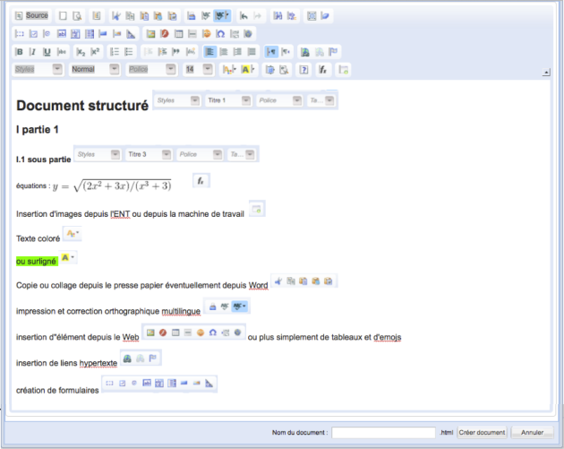Insert a Flash object

(165, 34)
